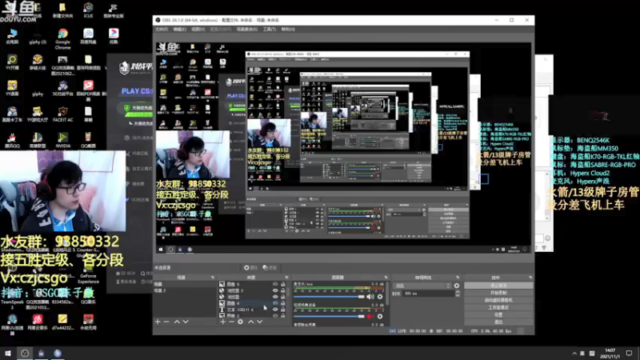Screen dimensions: 640x360
Task: Open Settings button in Controls panel
Action: coord(498,314)
